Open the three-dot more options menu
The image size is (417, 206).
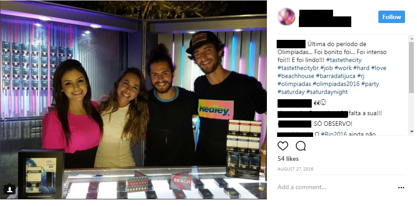pyautogui.click(x=401, y=187)
